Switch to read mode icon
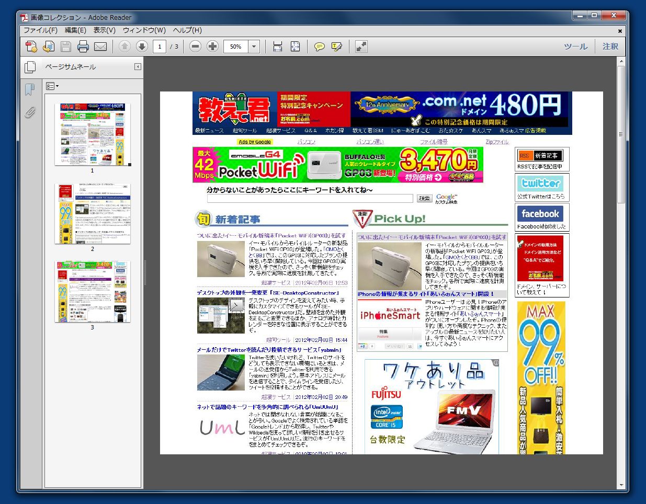Viewport: 646px width, 504px height. [x=361, y=47]
